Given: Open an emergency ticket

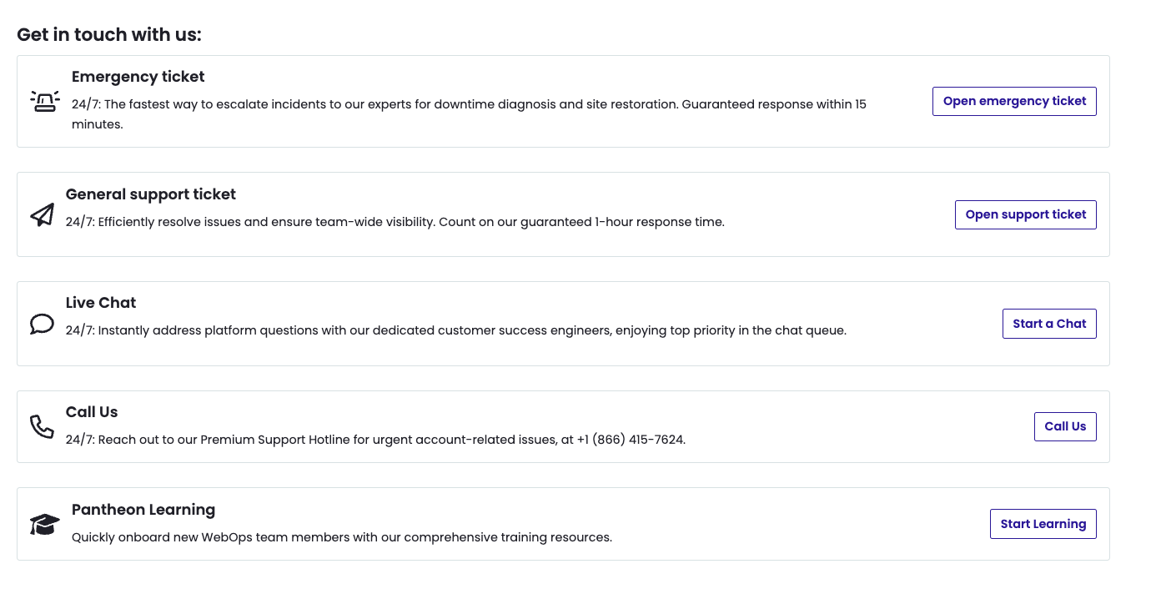Looking at the screenshot, I should [x=1014, y=101].
